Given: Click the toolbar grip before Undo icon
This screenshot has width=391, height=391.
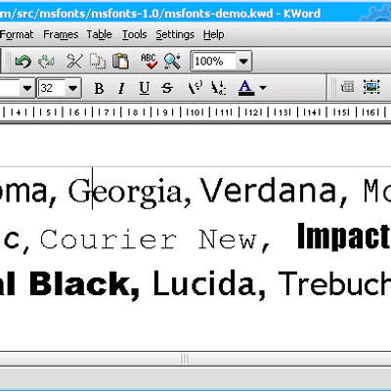Looking at the screenshot, I should [9, 61].
